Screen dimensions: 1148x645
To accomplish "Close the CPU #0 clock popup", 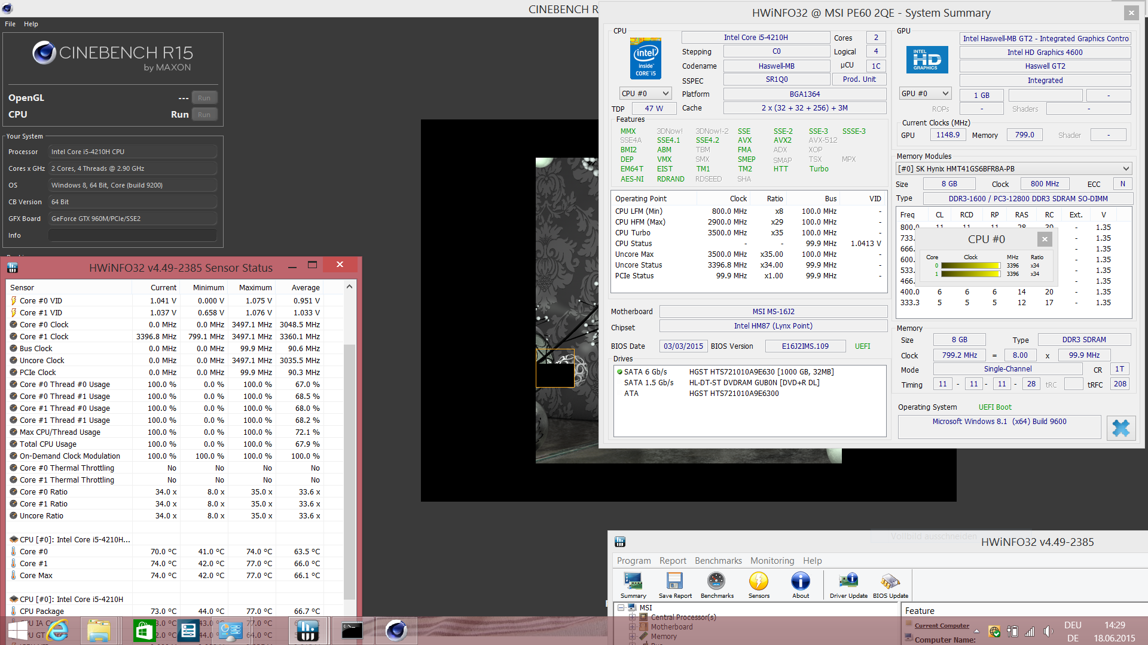I will [1045, 239].
